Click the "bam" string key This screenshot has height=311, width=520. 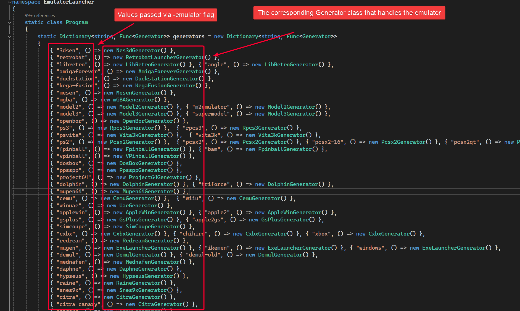click(213, 149)
